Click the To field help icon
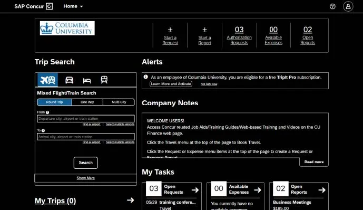Image resolution: width=363 pixels, height=210 pixels. coord(43,130)
